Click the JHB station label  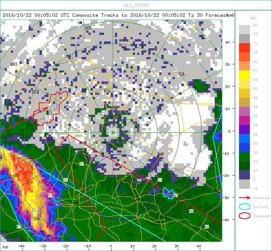coord(76,204)
